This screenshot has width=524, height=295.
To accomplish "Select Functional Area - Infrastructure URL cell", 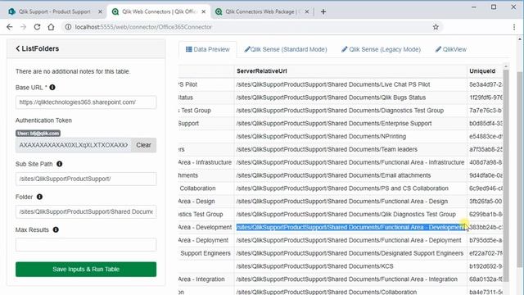I will pyautogui.click(x=350, y=162).
